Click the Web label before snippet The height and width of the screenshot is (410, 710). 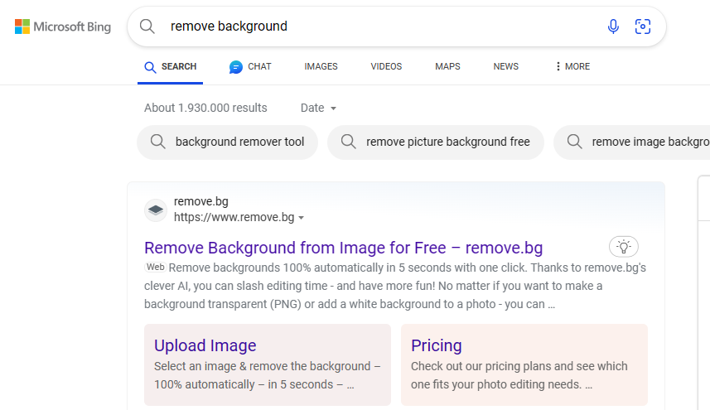[x=155, y=267]
